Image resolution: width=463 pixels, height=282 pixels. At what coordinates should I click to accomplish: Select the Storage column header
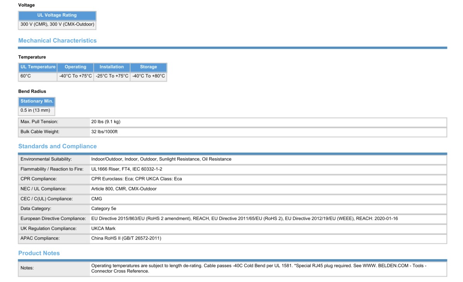149,67
